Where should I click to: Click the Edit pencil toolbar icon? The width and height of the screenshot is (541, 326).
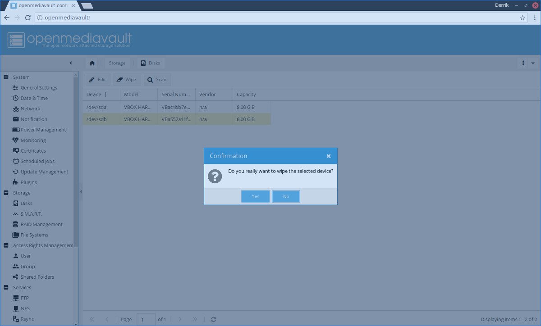92,80
